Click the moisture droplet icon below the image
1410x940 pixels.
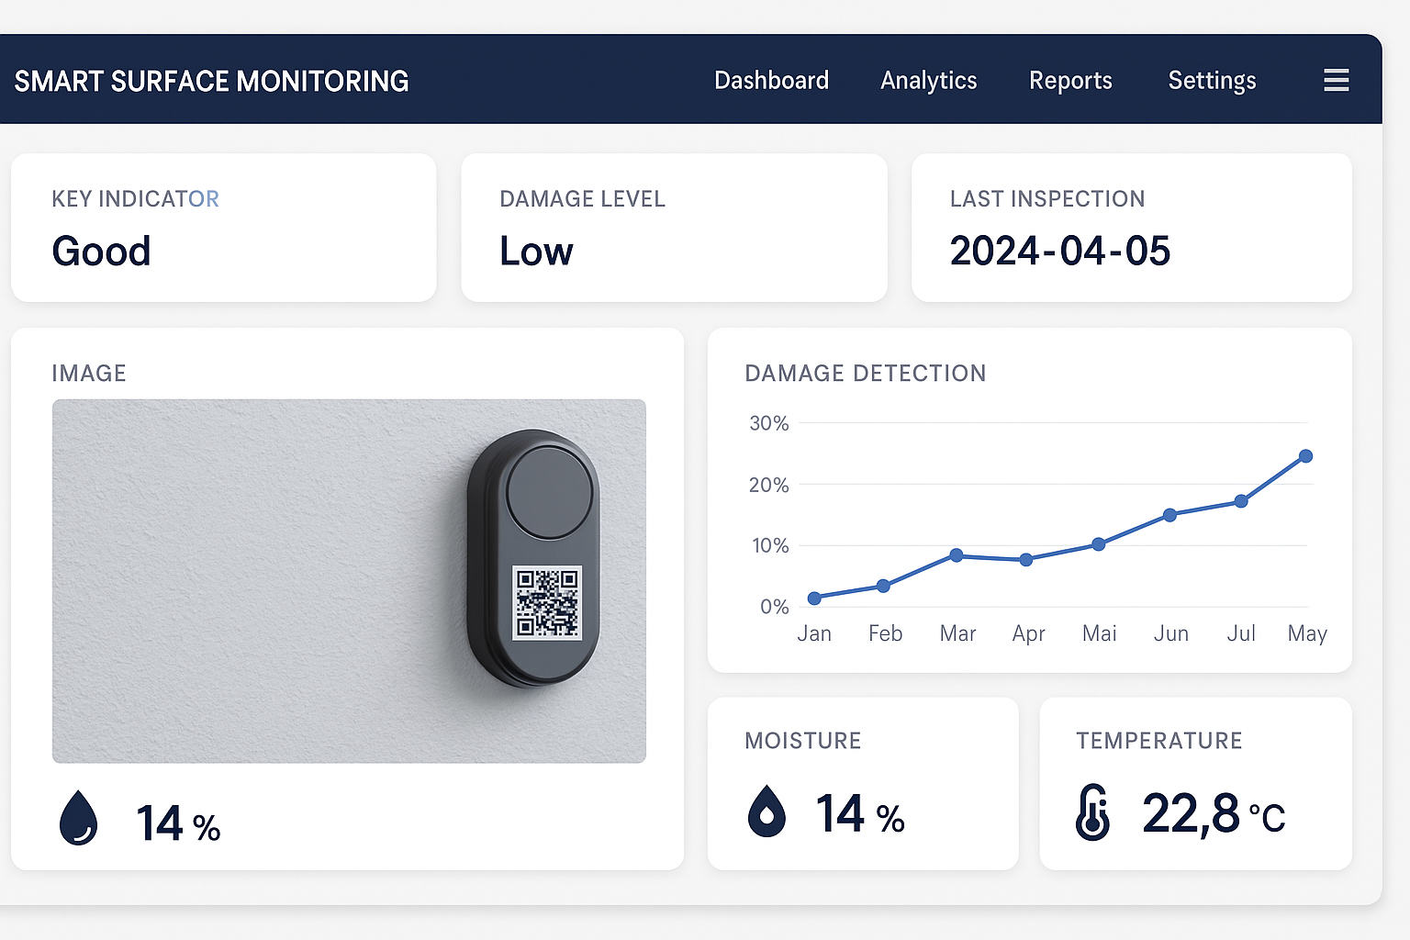(x=79, y=818)
